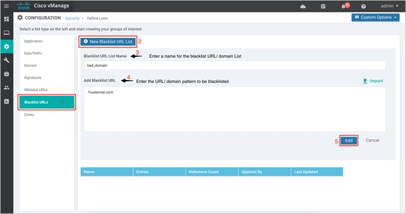Viewport: 406px width, 214px height.
Task: Open the vAnalytics chart sidebar icon
Action: [x=6, y=101]
